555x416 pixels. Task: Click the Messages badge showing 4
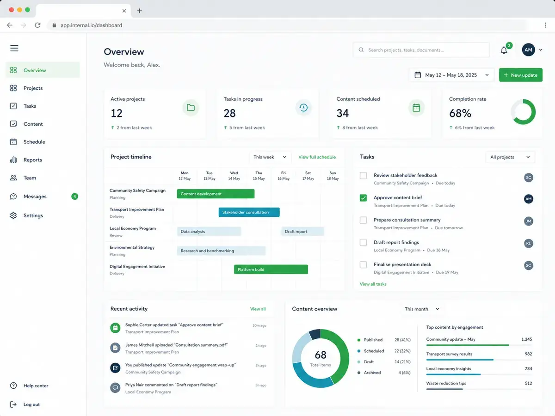[x=75, y=196]
